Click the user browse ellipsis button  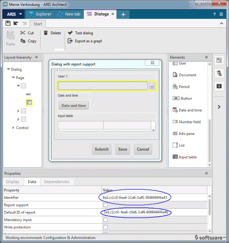tap(152, 86)
